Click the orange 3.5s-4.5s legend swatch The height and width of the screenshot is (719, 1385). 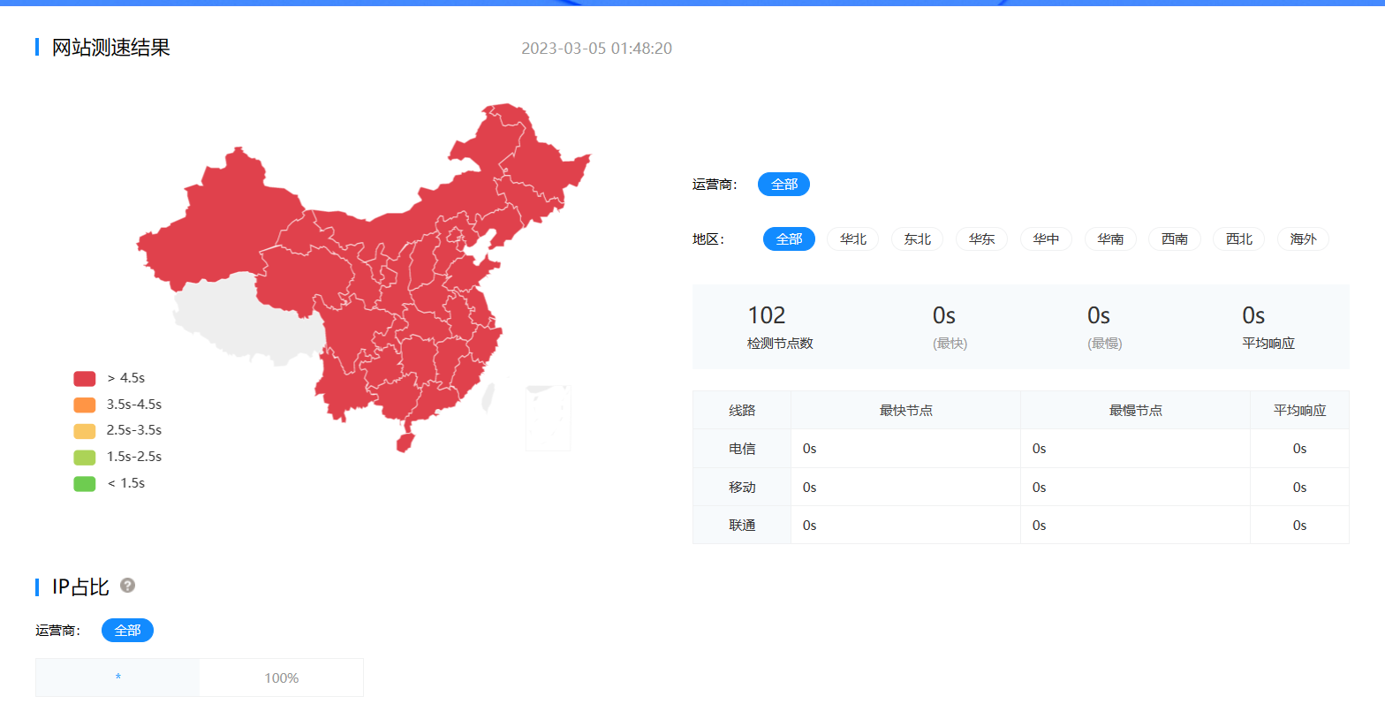click(x=85, y=405)
